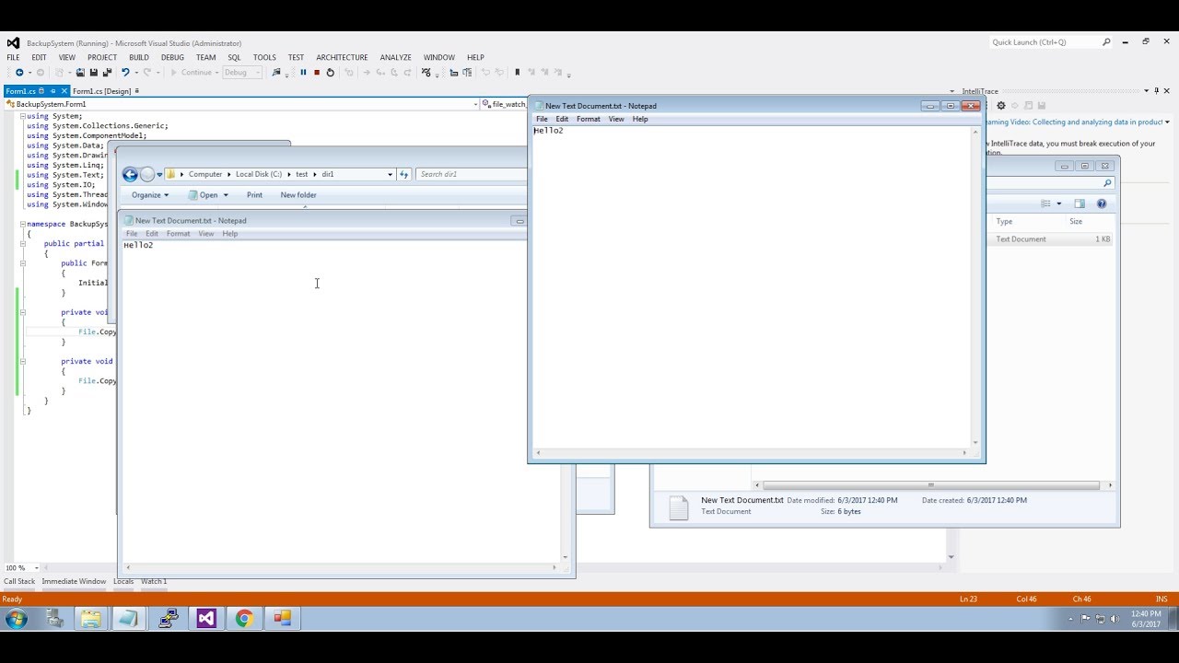The image size is (1179, 663).
Task: Click Visual Studio icon in taskbar
Action: tap(206, 619)
